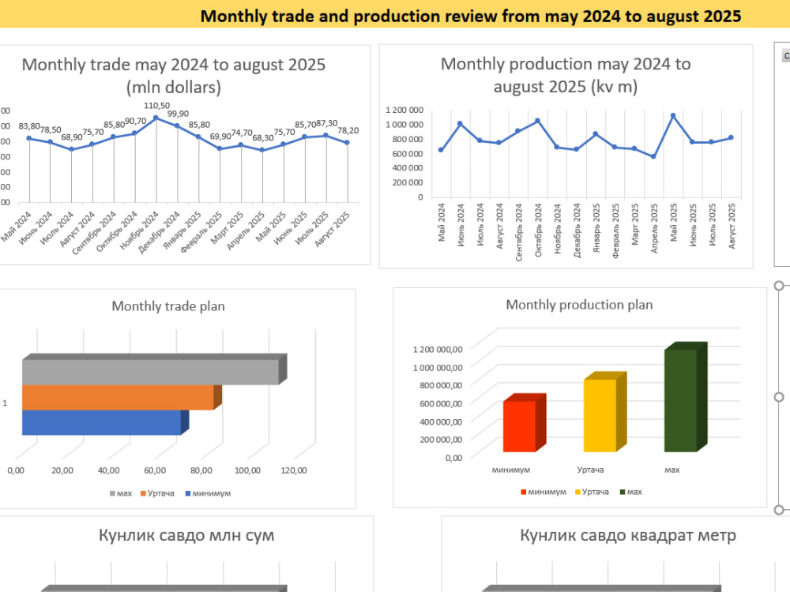Screen dimensions: 790x592
Task: Click the 68,30 data label on trade chart
Action: click(x=263, y=138)
